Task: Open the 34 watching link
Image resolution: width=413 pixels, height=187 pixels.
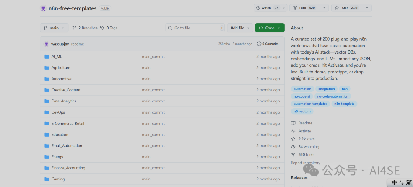Action: tap(309, 147)
